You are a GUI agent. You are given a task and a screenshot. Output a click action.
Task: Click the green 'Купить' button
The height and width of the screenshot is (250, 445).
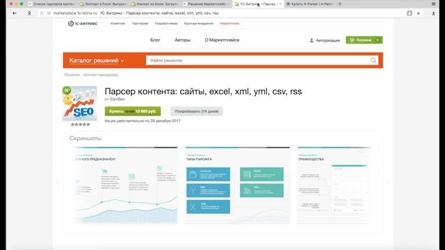(133, 111)
